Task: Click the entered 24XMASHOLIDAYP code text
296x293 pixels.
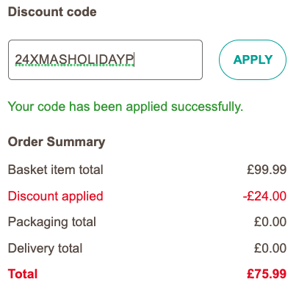Action: 74,59
